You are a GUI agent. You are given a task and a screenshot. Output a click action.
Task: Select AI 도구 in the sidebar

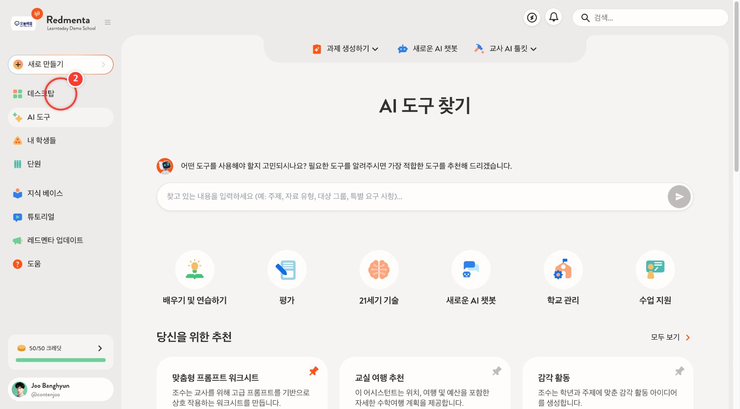pos(61,117)
